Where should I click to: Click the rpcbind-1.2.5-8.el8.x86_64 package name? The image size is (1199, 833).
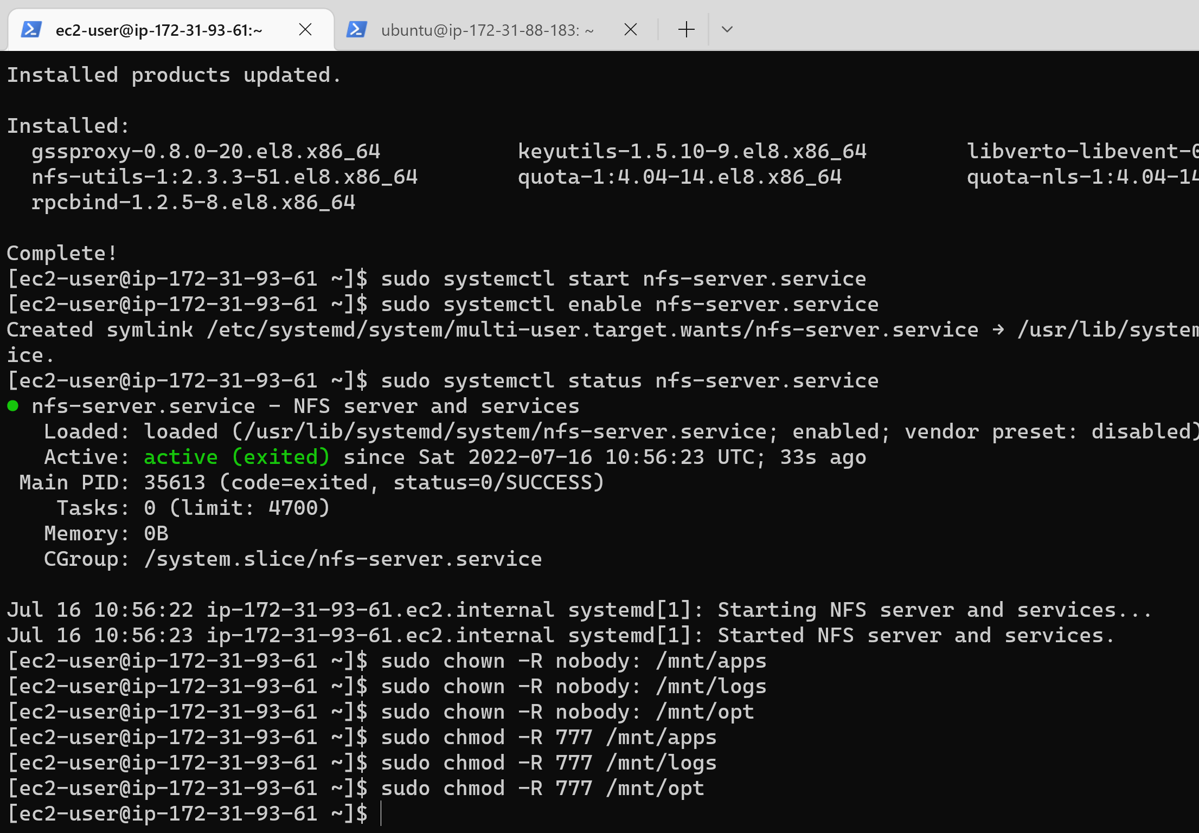(x=193, y=202)
